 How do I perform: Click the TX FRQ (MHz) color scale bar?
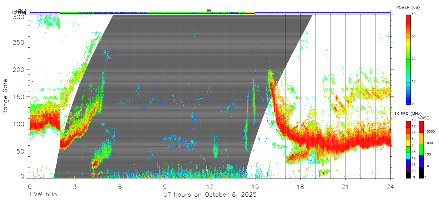click(408, 150)
